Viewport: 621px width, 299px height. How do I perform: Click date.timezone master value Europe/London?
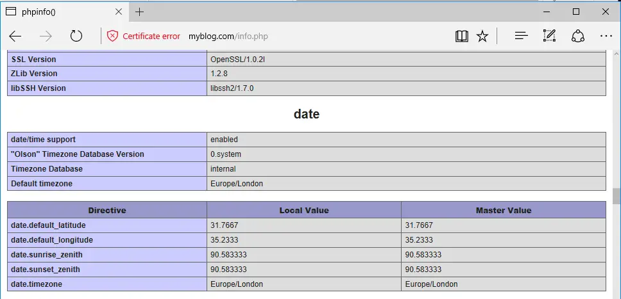click(432, 284)
